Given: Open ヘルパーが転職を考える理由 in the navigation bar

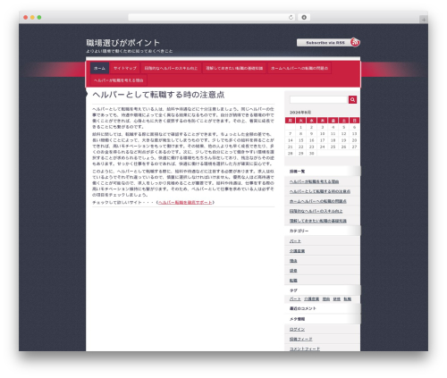Looking at the screenshot, I should (118, 80).
